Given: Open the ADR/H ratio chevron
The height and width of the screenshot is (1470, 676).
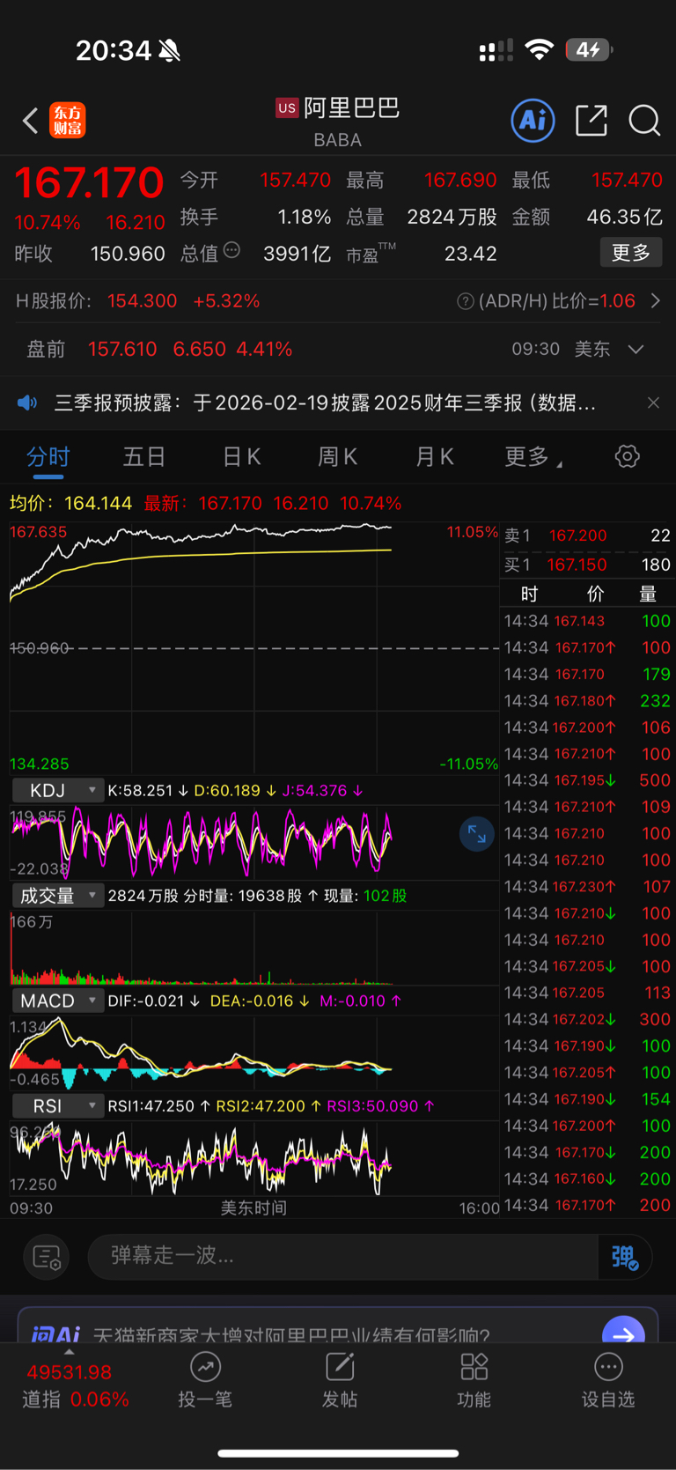Looking at the screenshot, I should [656, 301].
